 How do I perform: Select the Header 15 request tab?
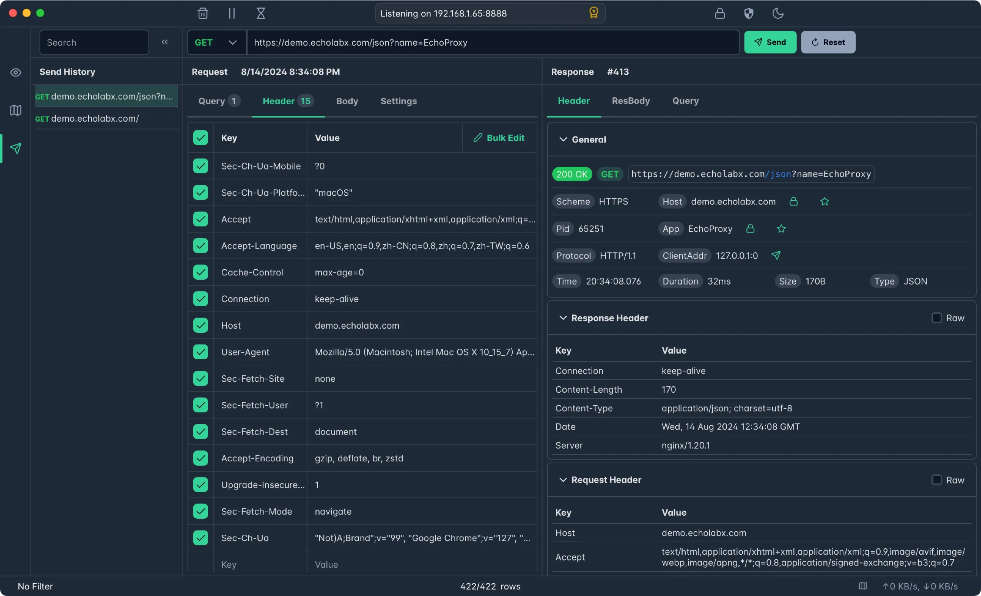click(x=288, y=101)
